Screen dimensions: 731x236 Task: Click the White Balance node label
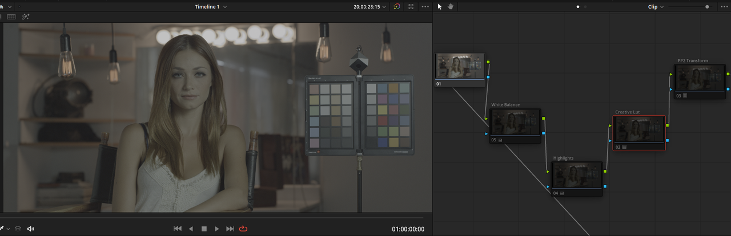[x=505, y=105]
